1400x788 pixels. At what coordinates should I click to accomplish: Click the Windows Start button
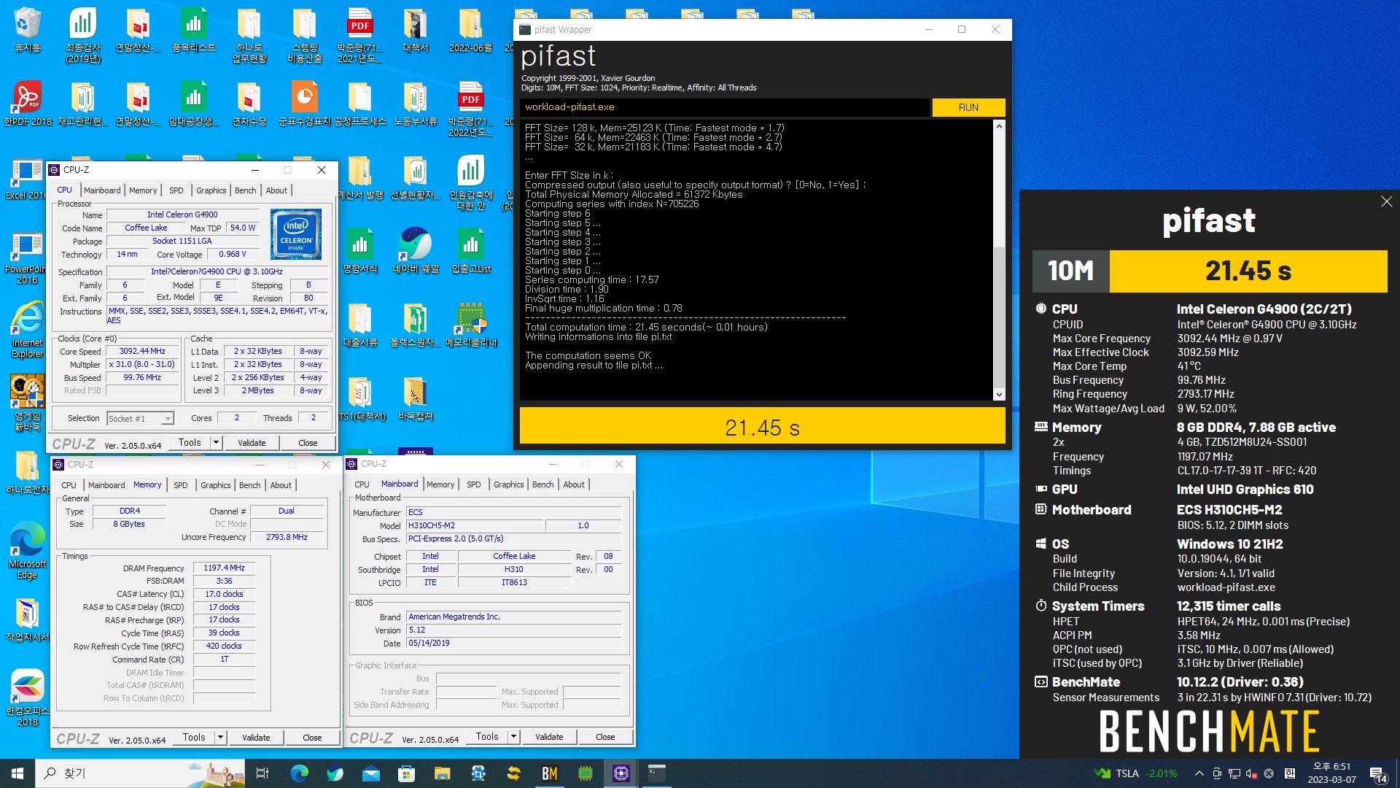17,773
